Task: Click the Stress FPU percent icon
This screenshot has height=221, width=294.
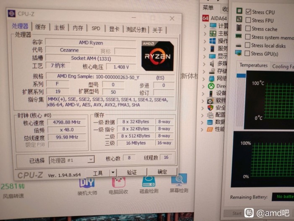Action: click(x=239, y=19)
